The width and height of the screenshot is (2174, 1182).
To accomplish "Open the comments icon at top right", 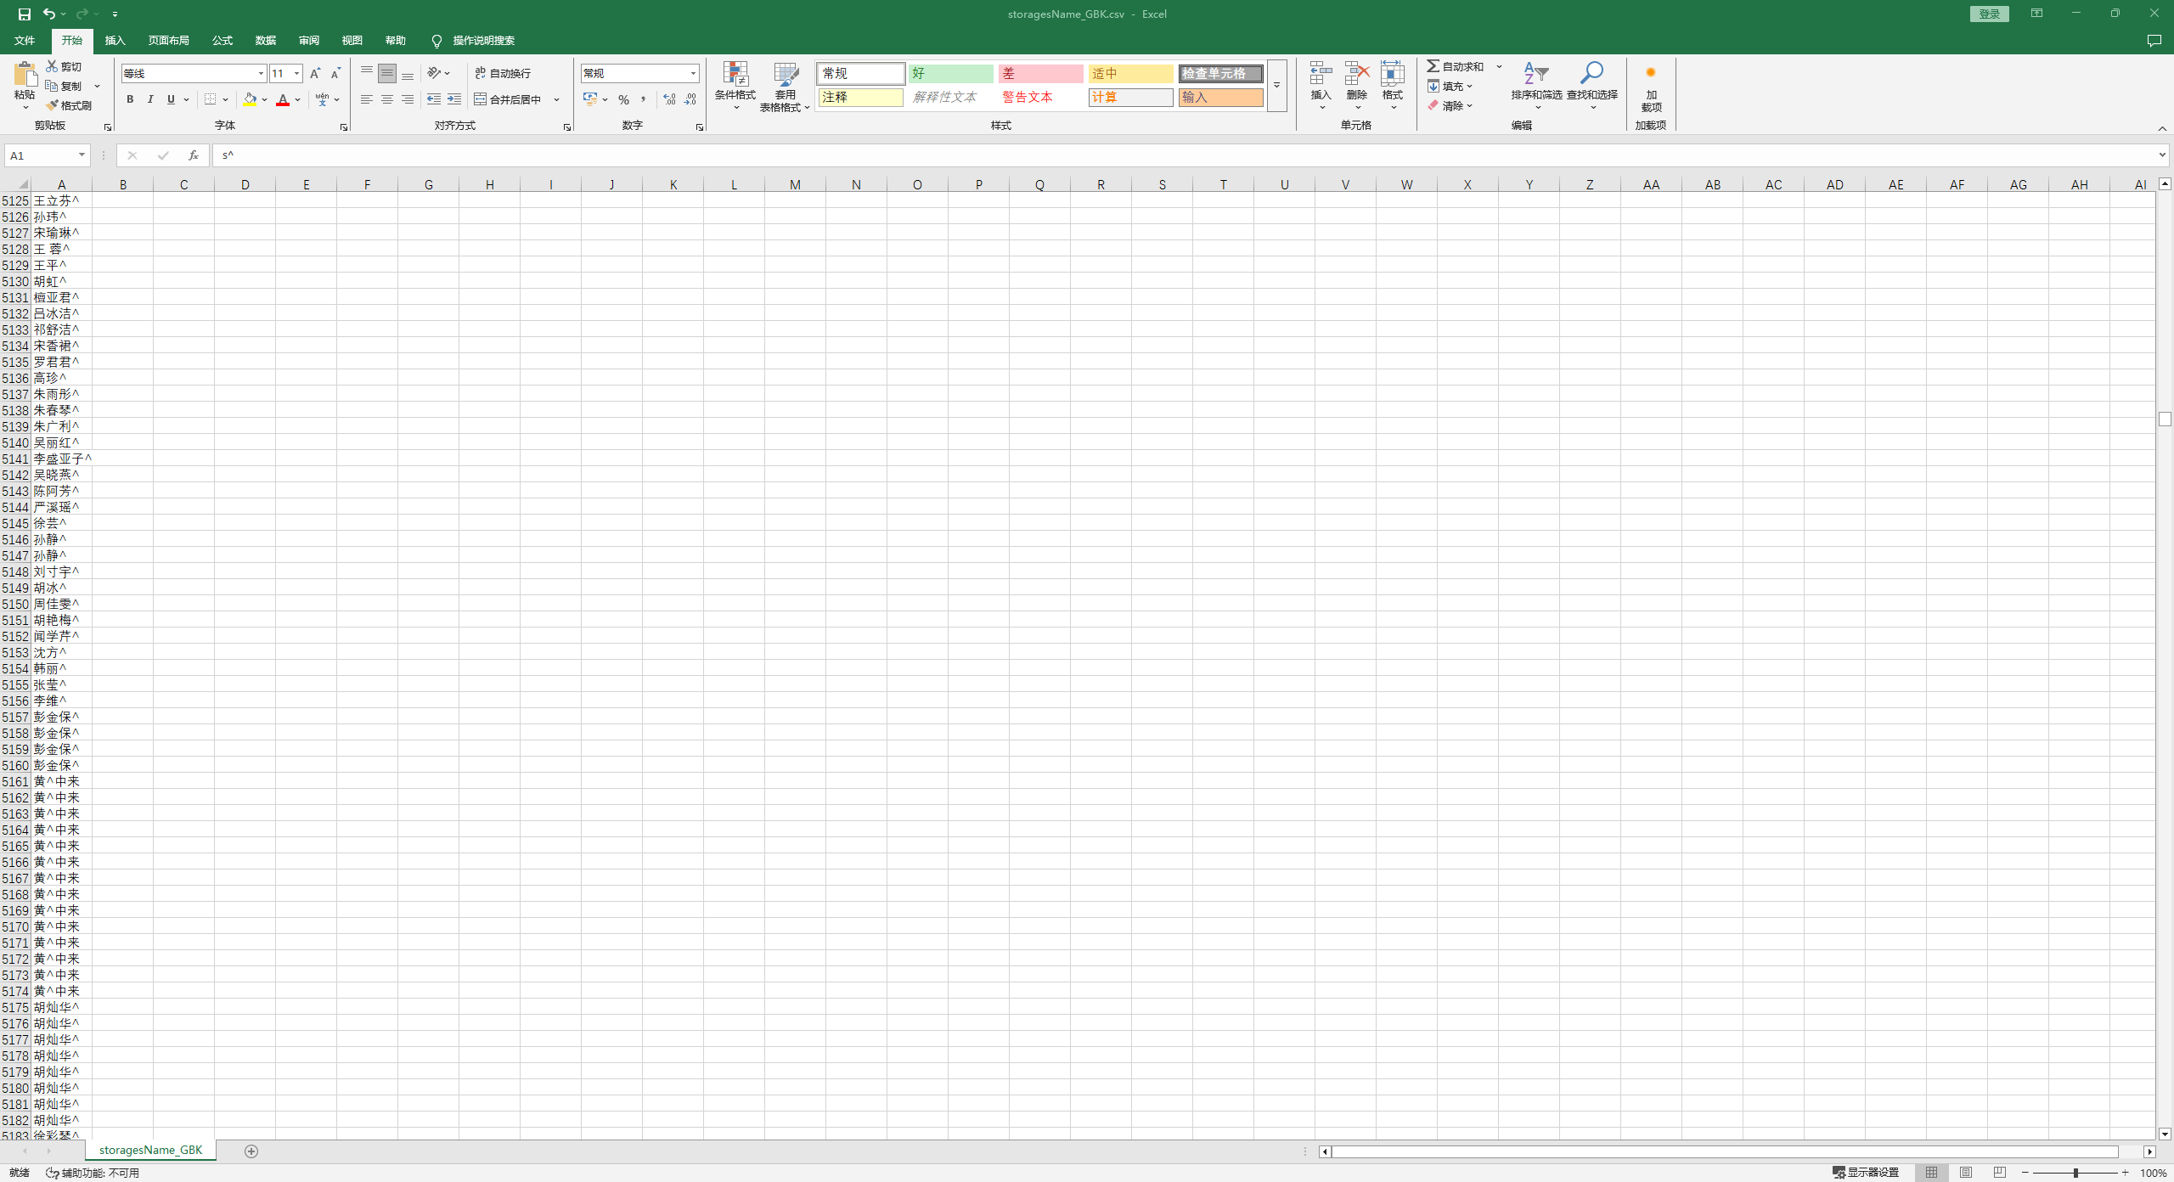I will (2154, 40).
